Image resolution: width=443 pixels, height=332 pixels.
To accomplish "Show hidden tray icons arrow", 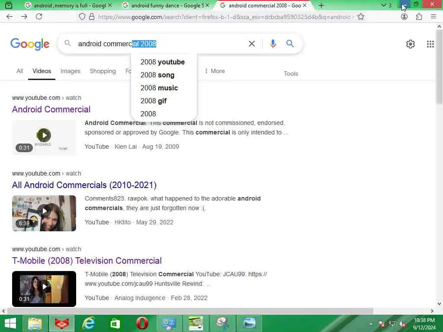I will [371, 324].
